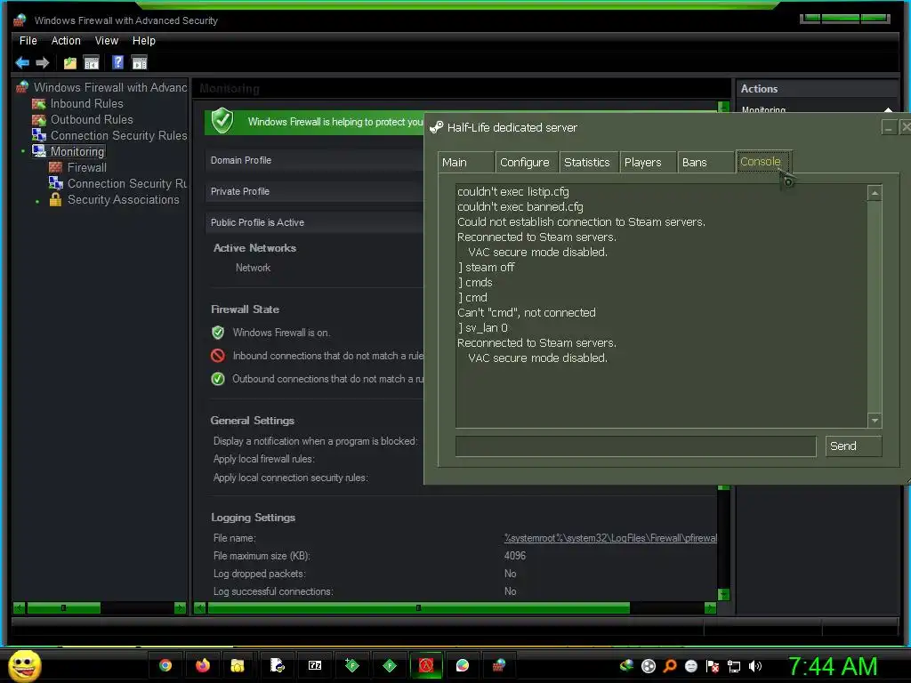Select Outbound Rules in the firewall tree

pyautogui.click(x=92, y=120)
